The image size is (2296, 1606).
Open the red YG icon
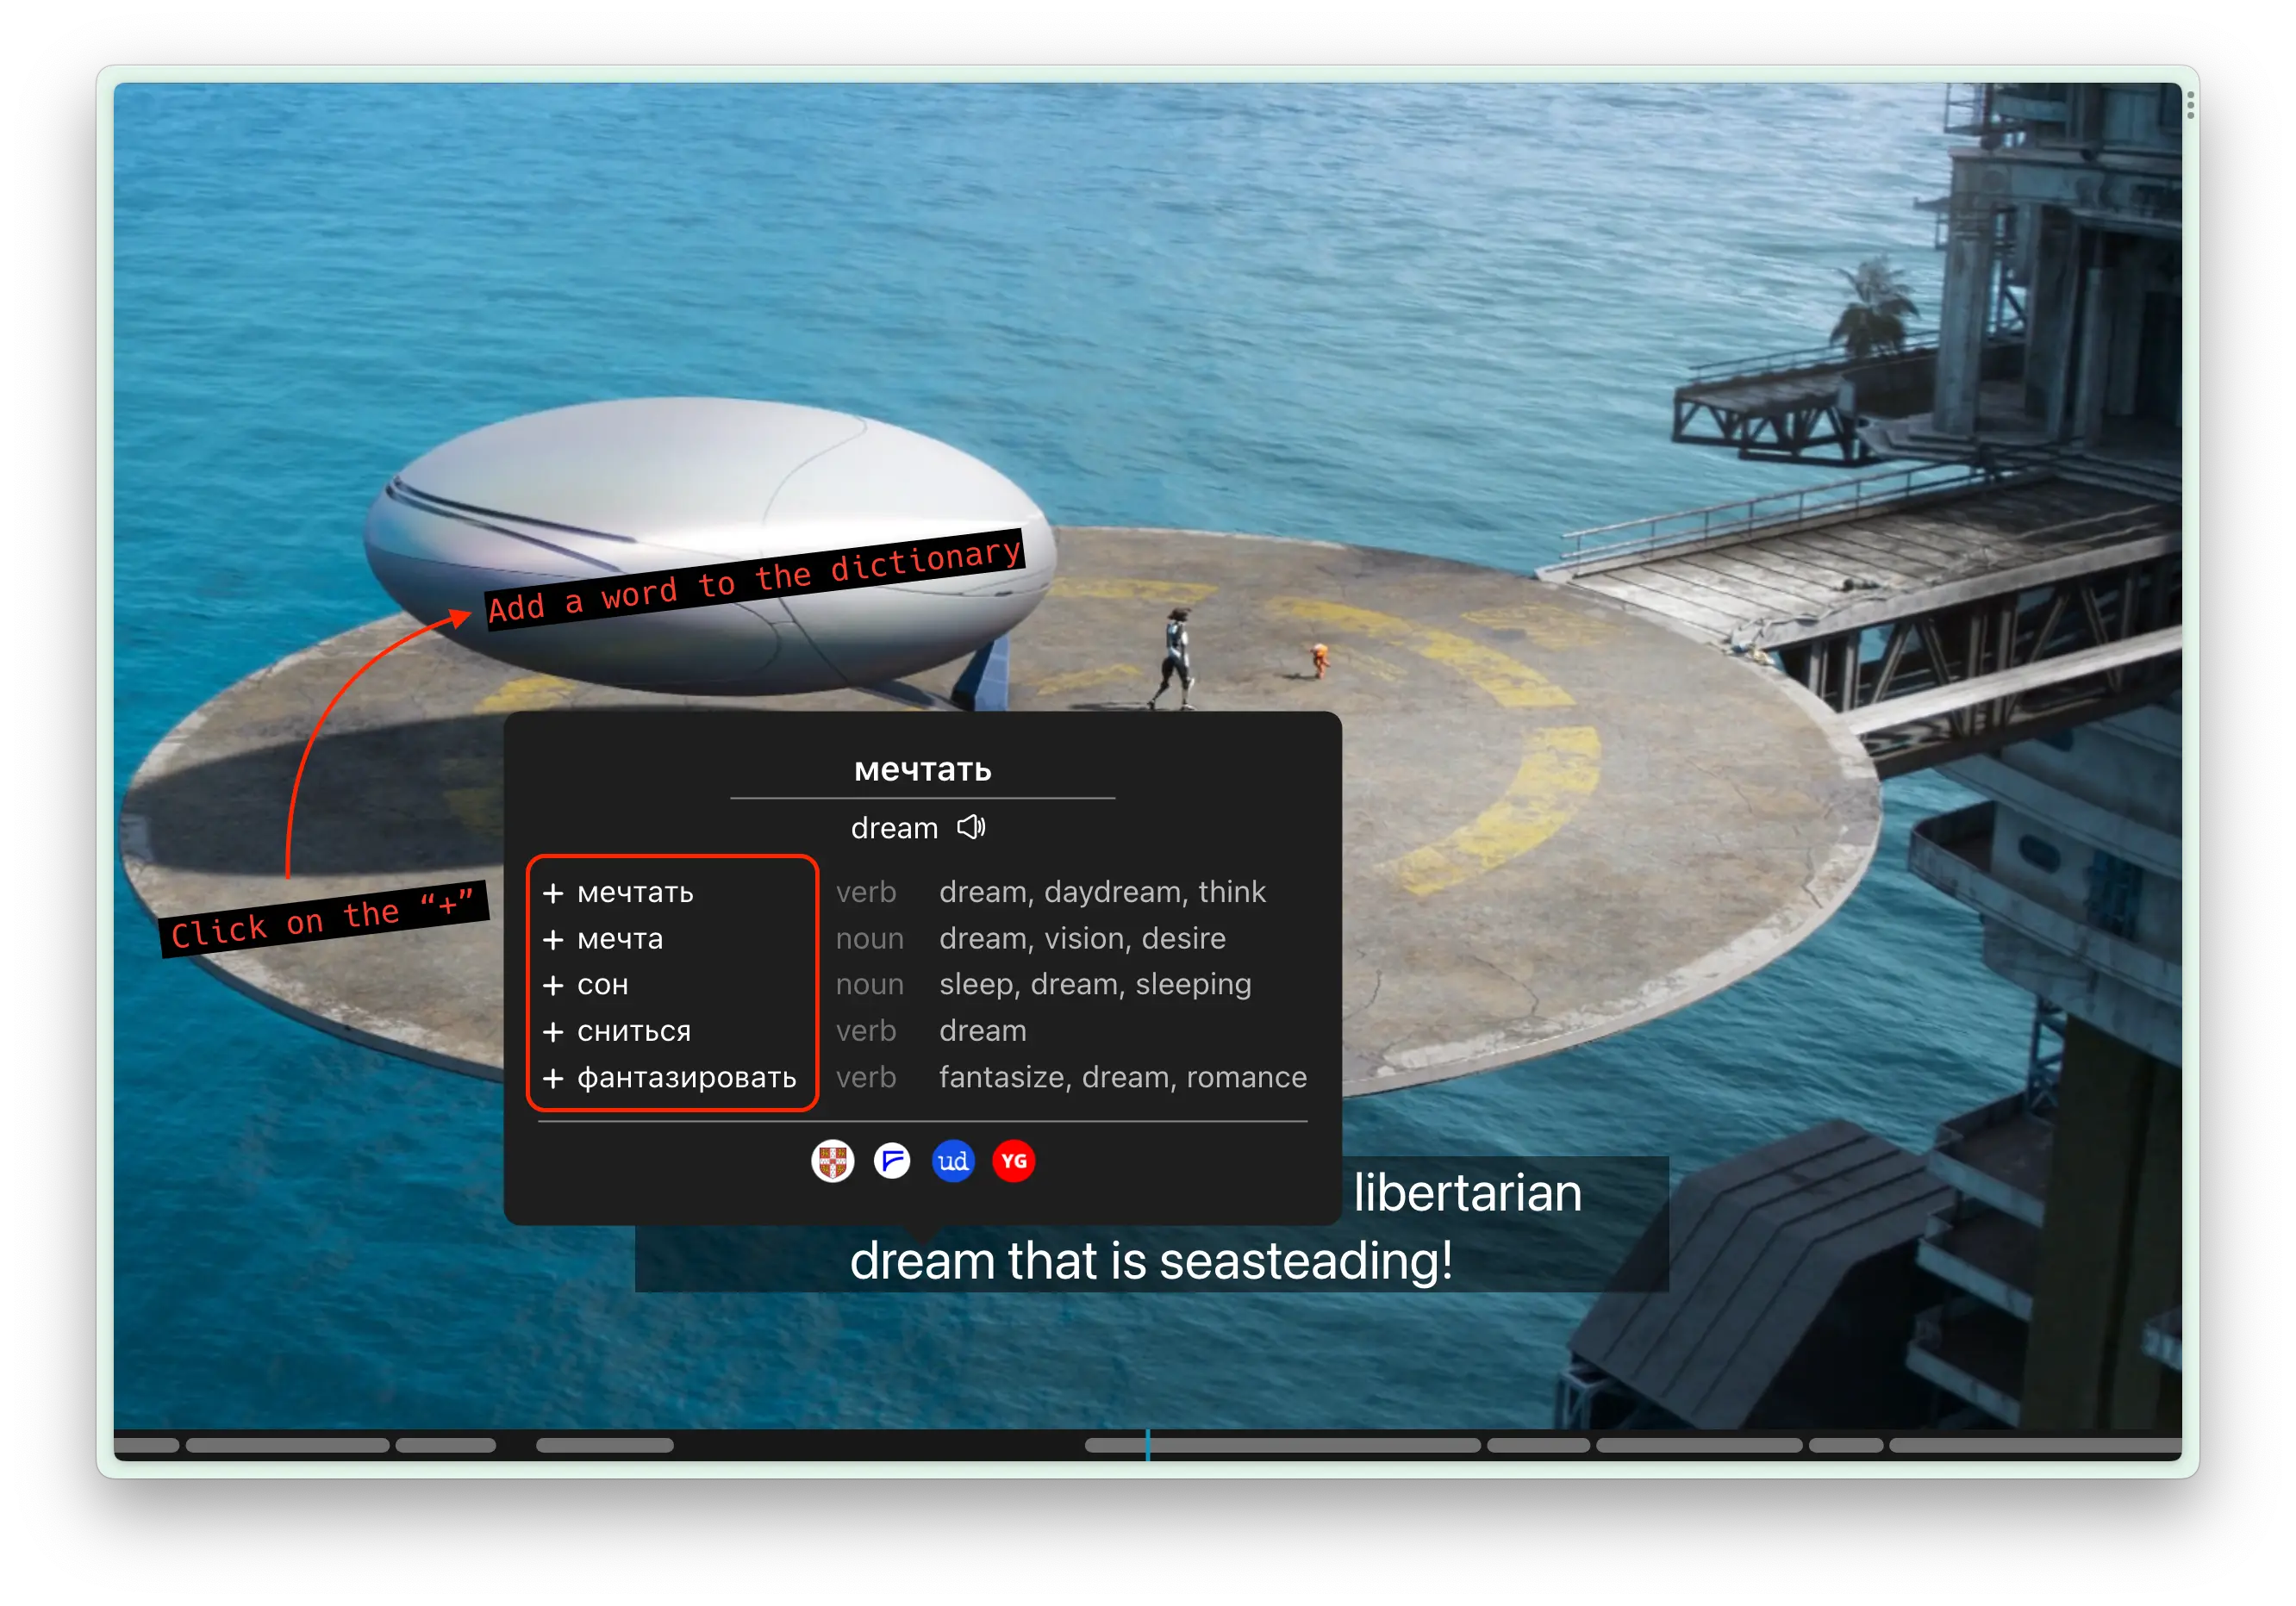click(1013, 1161)
